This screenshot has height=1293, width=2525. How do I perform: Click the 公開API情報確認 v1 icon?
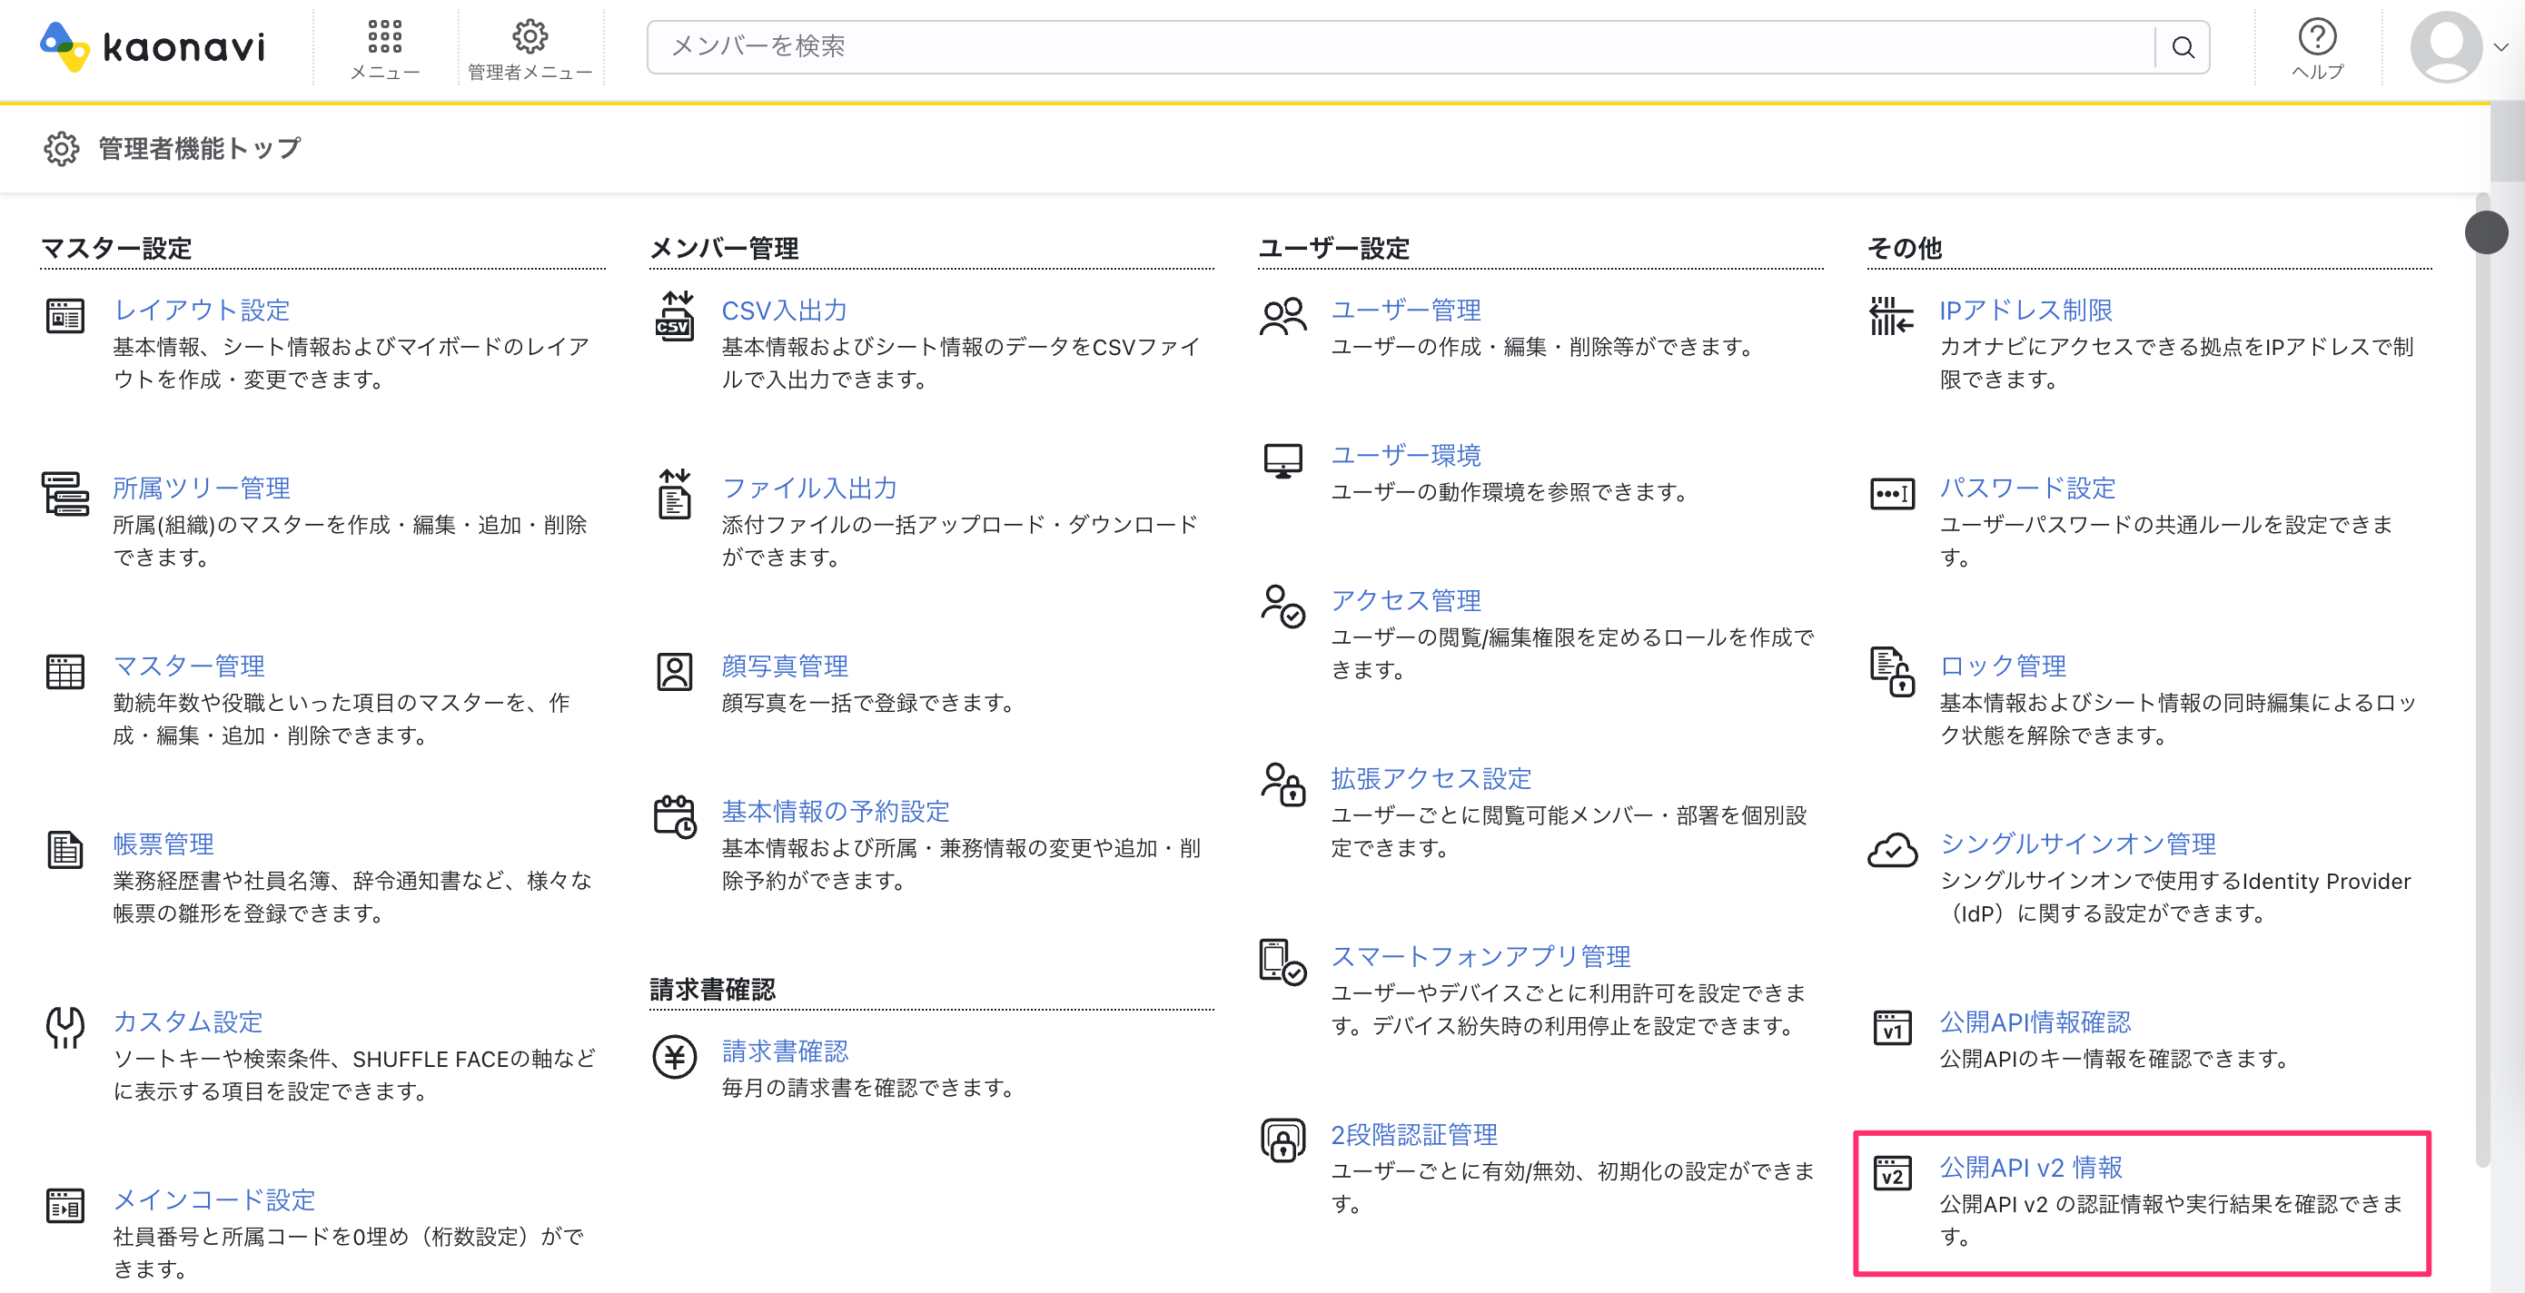point(1892,1028)
